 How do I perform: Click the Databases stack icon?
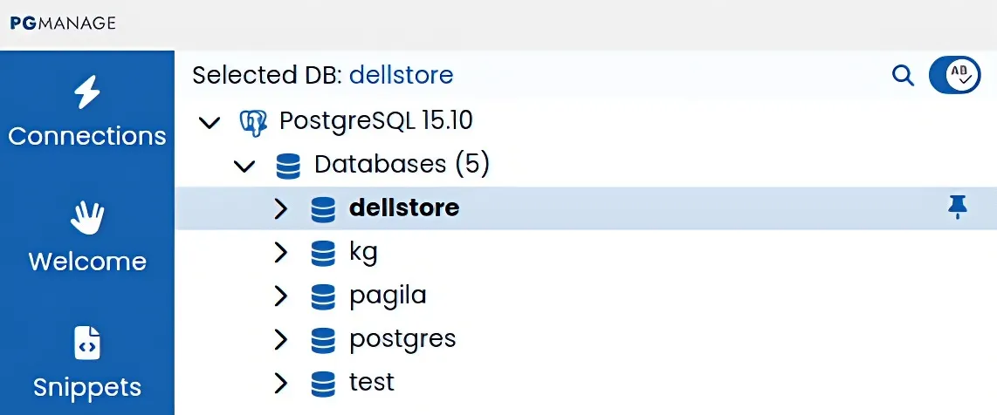point(288,165)
